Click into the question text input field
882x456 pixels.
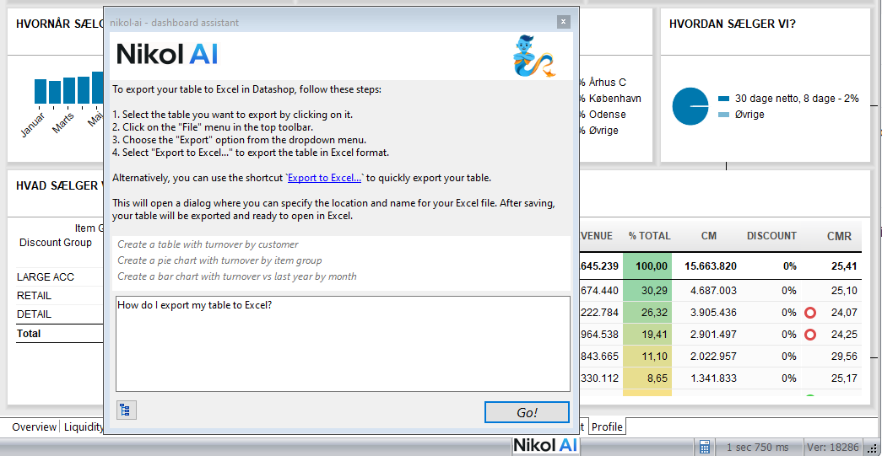coord(343,344)
